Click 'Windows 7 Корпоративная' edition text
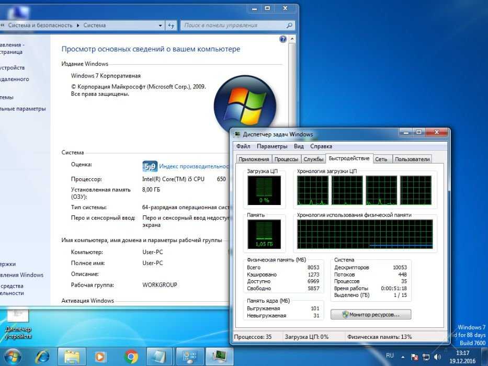The height and width of the screenshot is (366, 488). click(106, 76)
